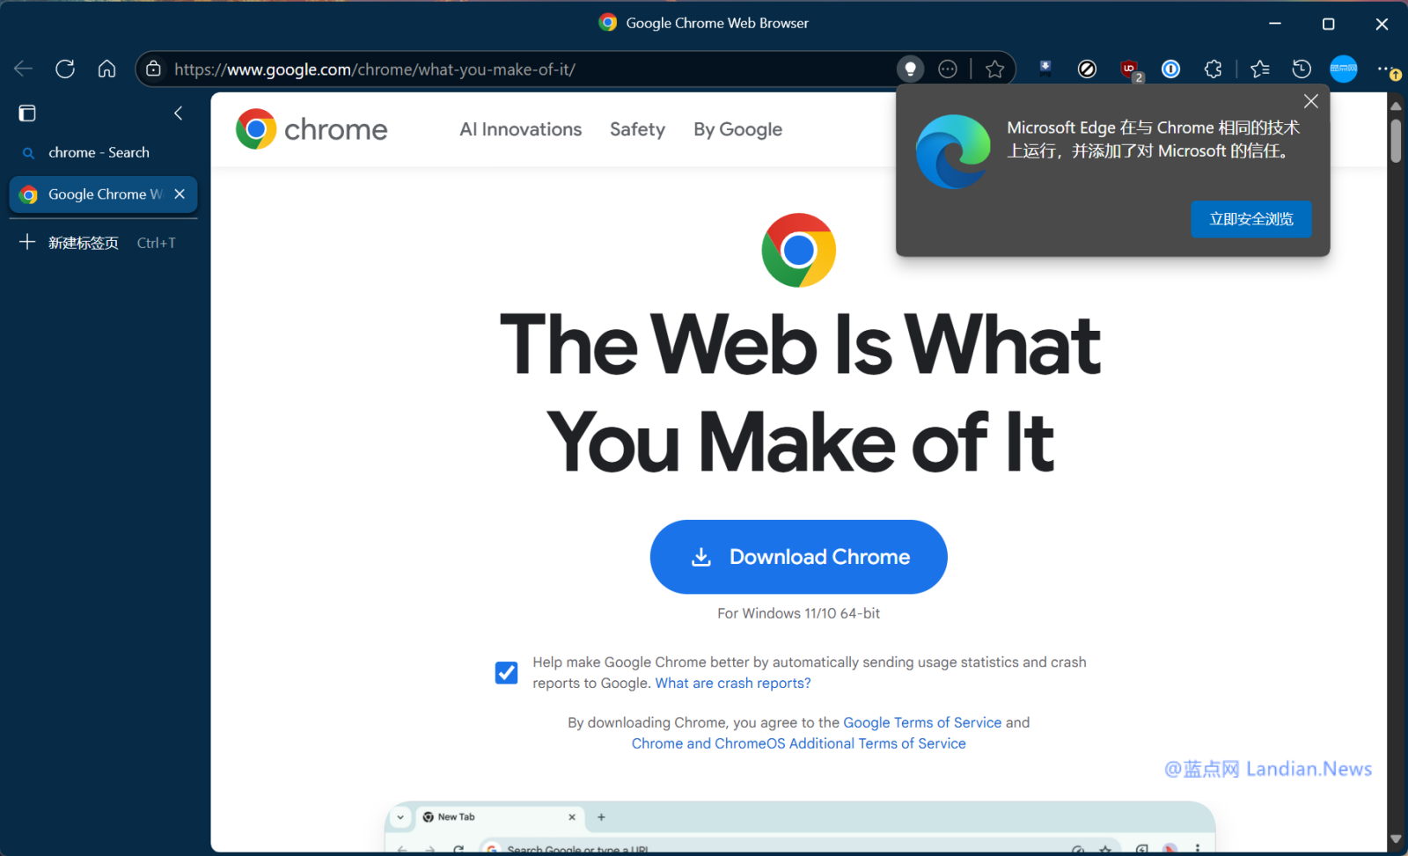The height and width of the screenshot is (856, 1408).
Task: Open Settings and more ellipsis menu
Action: click(x=1385, y=69)
